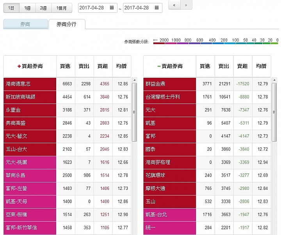The image size is (281, 235).
Task: Open broker branch 凱基-台北
Action: (x=170, y=215)
